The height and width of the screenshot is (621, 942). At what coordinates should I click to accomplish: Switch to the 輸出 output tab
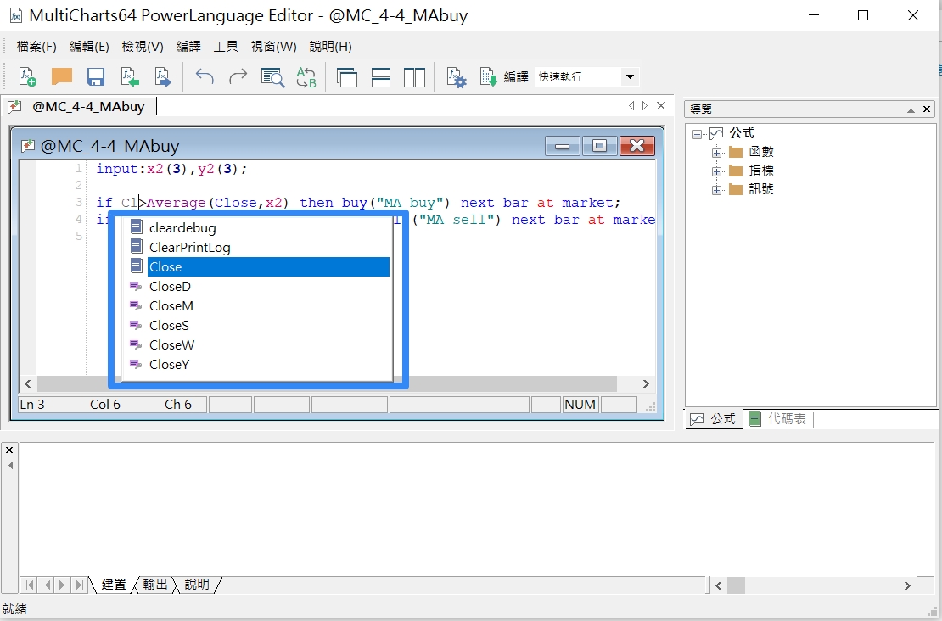[x=155, y=585]
